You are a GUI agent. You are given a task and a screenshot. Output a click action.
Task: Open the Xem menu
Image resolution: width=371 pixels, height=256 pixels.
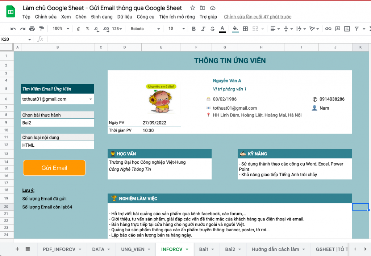66,17
